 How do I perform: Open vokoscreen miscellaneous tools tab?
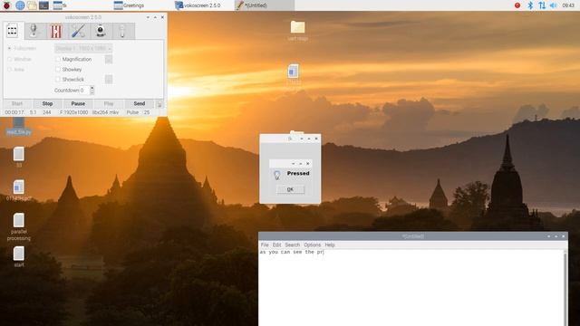pos(79,31)
